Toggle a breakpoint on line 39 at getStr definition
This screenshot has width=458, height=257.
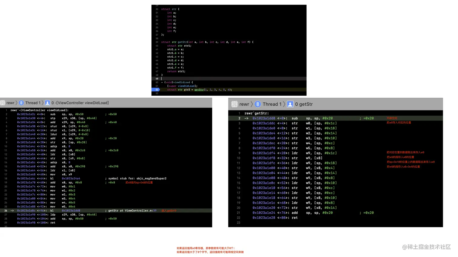(157, 42)
